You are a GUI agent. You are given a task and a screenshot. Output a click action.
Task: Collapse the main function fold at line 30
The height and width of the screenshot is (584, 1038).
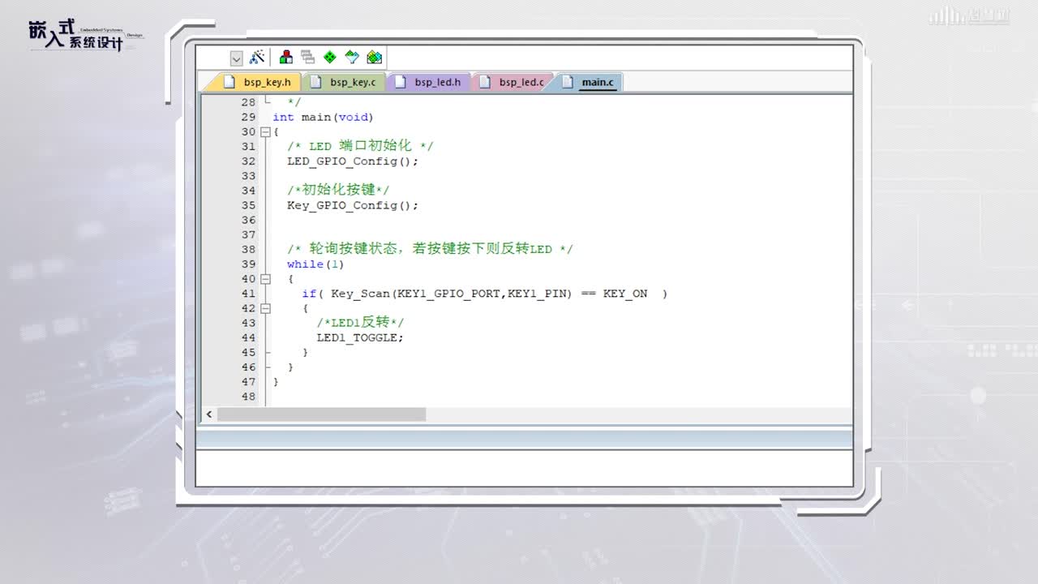(x=264, y=131)
